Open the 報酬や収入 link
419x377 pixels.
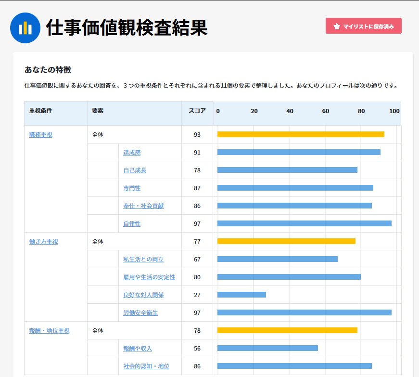138,349
